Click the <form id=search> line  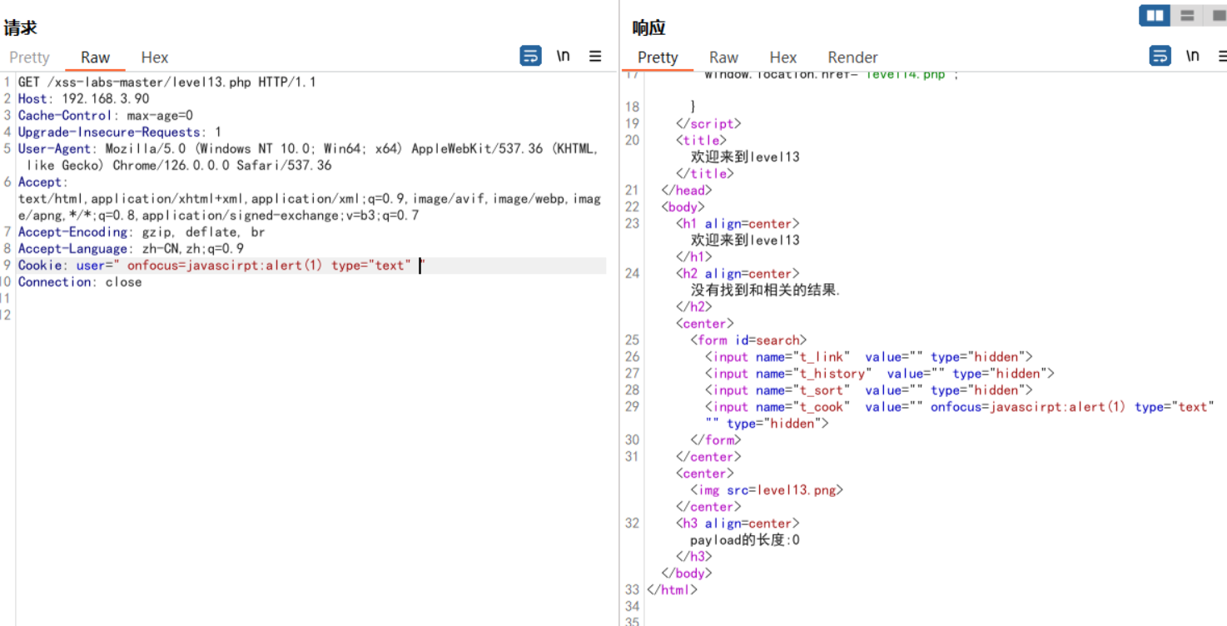click(748, 340)
